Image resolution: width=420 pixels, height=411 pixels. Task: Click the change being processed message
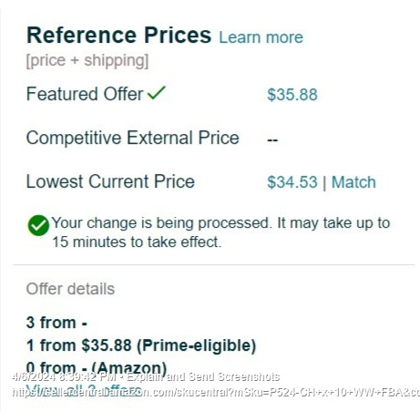(x=221, y=232)
